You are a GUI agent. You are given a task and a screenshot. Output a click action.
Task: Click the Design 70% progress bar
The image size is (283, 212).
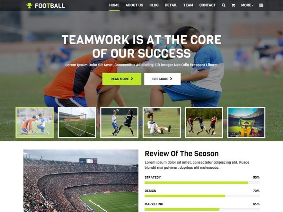click(x=202, y=196)
